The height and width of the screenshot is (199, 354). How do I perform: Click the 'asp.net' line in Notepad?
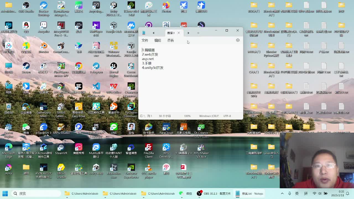148,59
